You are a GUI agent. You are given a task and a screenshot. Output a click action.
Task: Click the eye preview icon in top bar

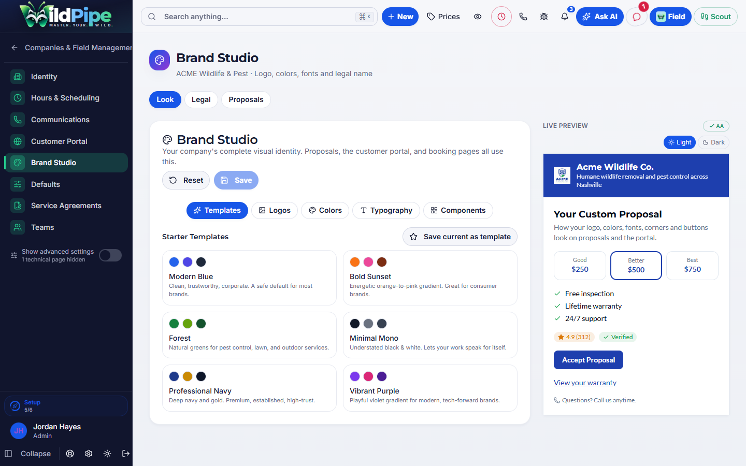pyautogui.click(x=478, y=17)
